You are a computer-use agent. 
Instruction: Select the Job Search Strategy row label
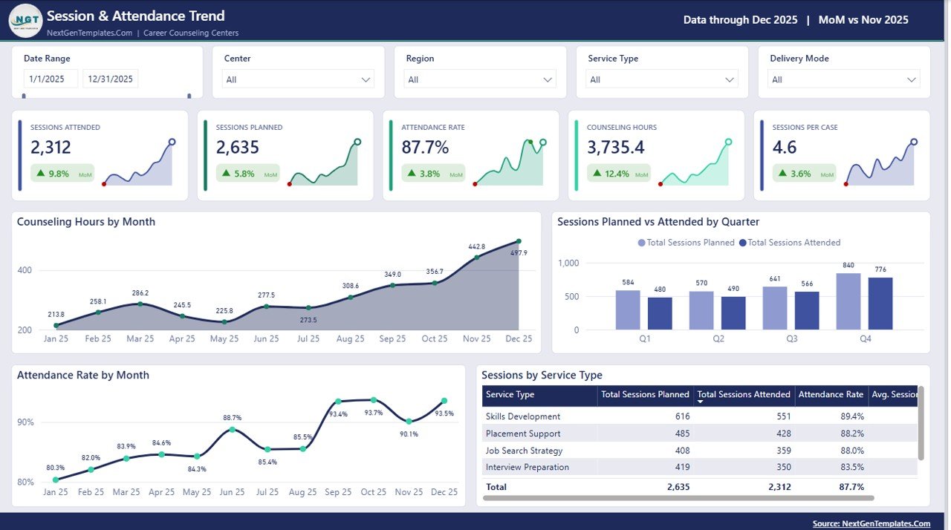524,451
